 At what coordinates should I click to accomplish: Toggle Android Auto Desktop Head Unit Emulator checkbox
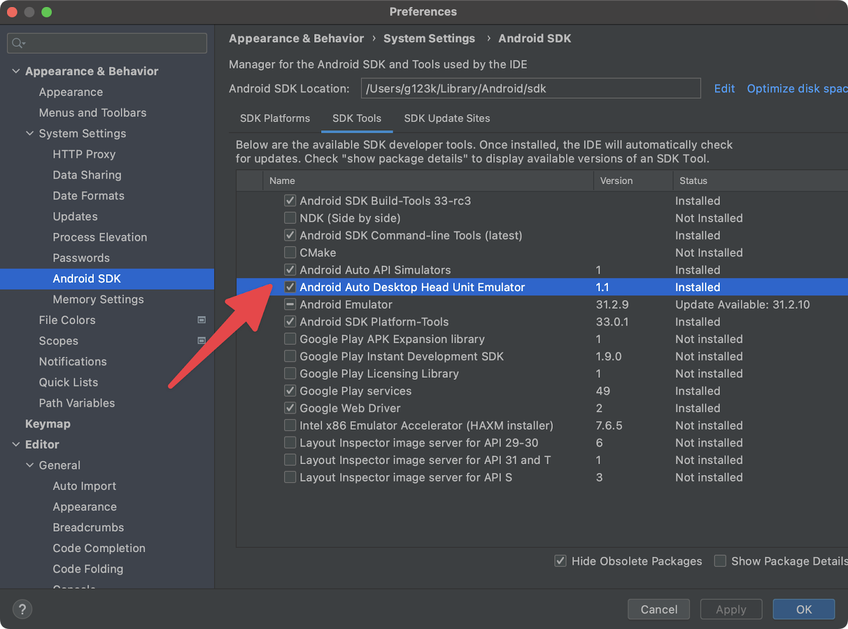tap(290, 287)
